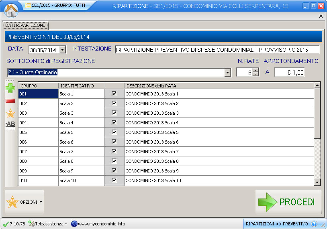This screenshot has height=229, width=327.
Task: Click the AB rename icon
Action: (10, 125)
